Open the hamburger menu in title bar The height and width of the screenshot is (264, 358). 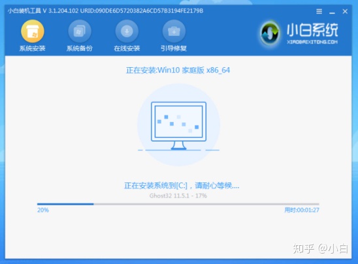319,11
